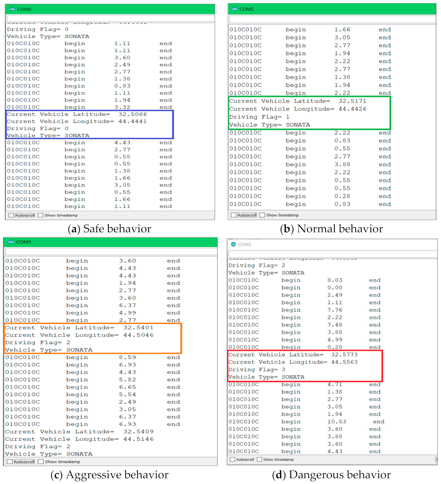Click the Arduino icon in Safe behavior window title
This screenshot has height=484, width=441.
tap(12, 9)
